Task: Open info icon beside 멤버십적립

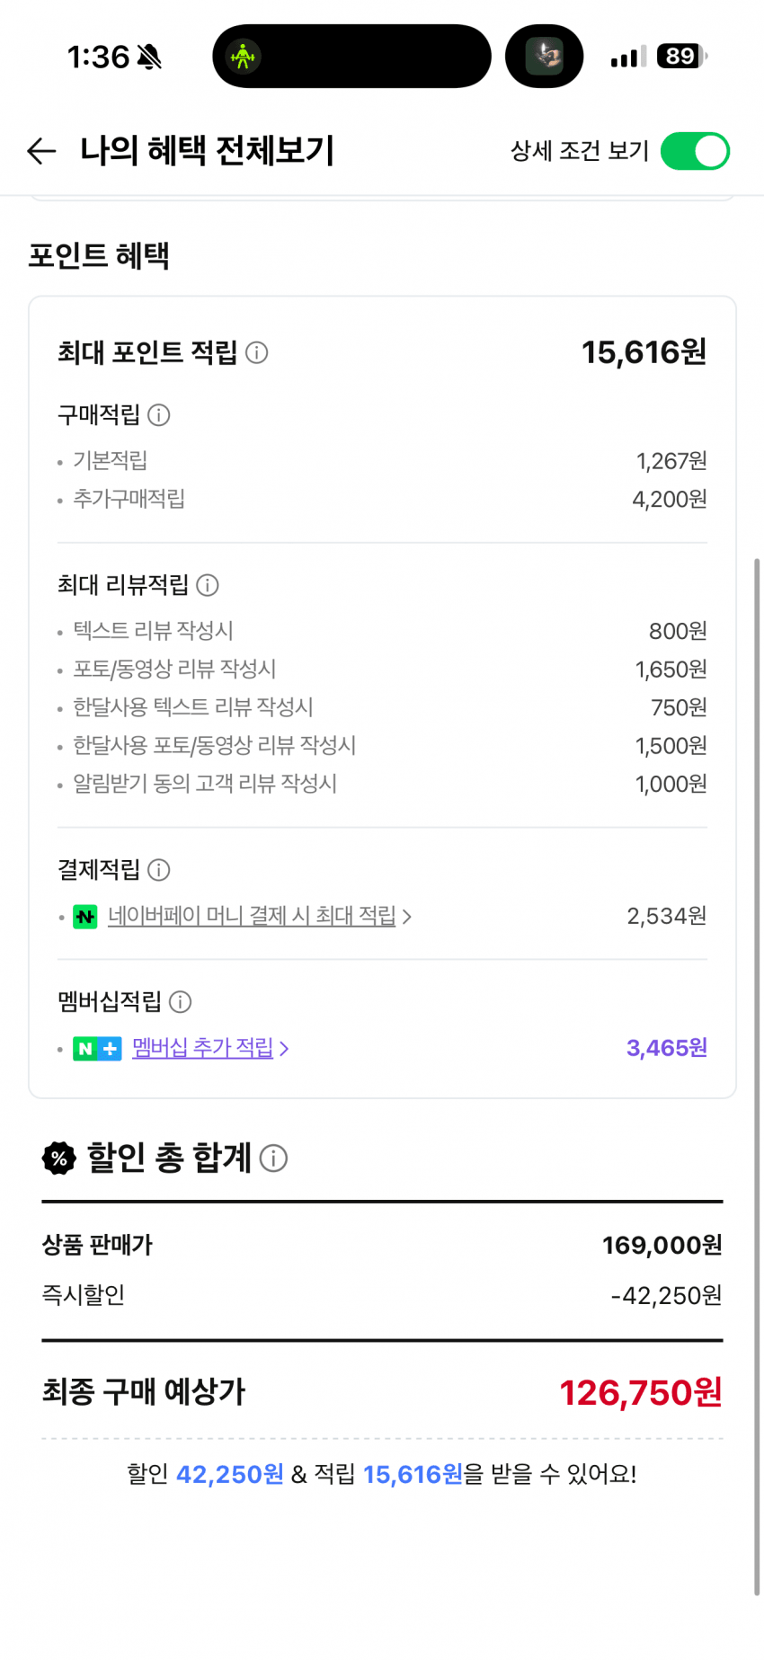Action: pos(181,1001)
